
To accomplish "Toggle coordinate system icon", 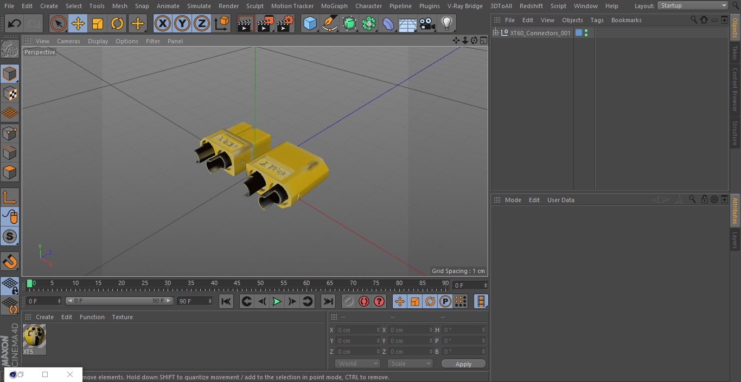I will point(222,23).
